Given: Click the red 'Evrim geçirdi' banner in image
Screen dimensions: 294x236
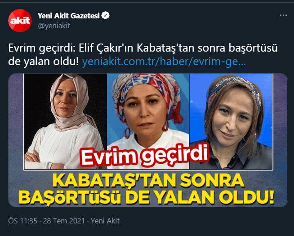Looking at the screenshot, I should tap(144, 156).
